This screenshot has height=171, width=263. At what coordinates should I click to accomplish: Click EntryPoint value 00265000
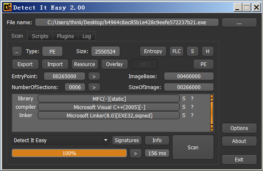point(64,77)
